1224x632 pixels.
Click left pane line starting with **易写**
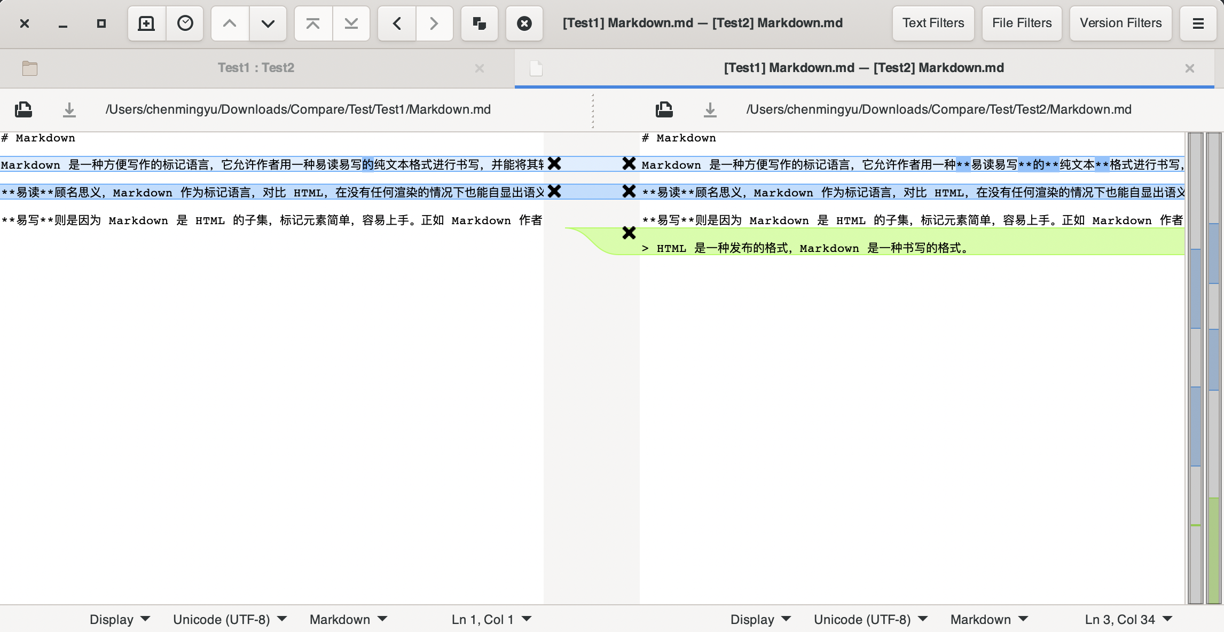pyautogui.click(x=272, y=220)
